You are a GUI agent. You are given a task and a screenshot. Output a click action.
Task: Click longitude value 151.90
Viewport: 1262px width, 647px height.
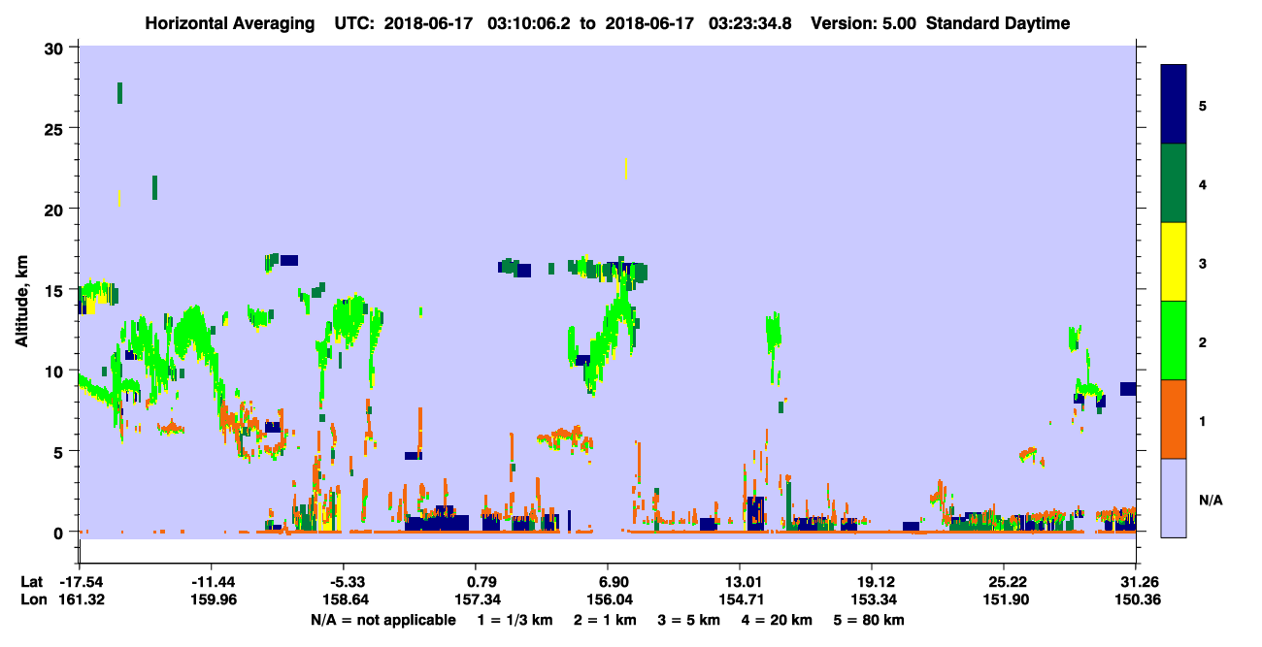tap(1004, 599)
